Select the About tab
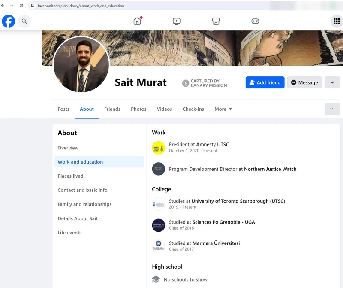 [x=87, y=109]
